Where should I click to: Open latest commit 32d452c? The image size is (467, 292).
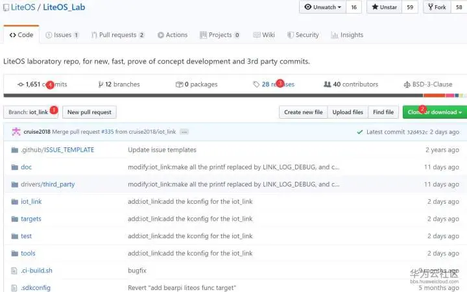[x=417, y=132]
